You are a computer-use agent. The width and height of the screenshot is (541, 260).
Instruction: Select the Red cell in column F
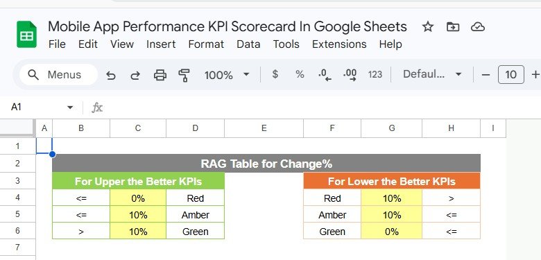click(x=332, y=198)
